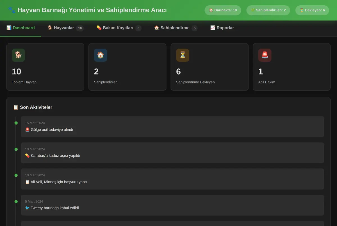Image resolution: width=337 pixels, height=226 pixels.
Task: Click the dog icon on Toplam Hayvan card
Action: [18, 55]
